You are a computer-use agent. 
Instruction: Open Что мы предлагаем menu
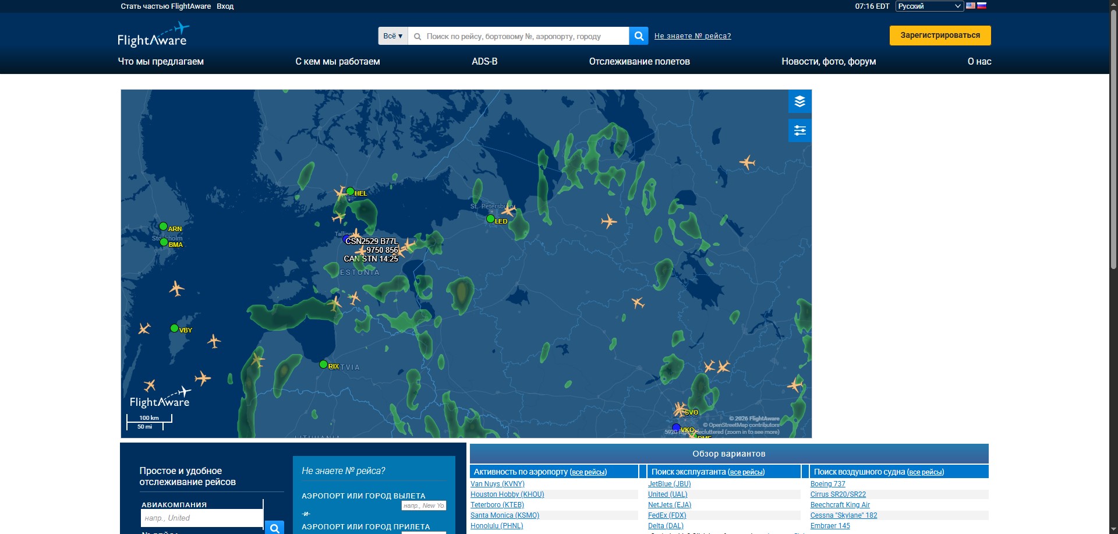[161, 62]
